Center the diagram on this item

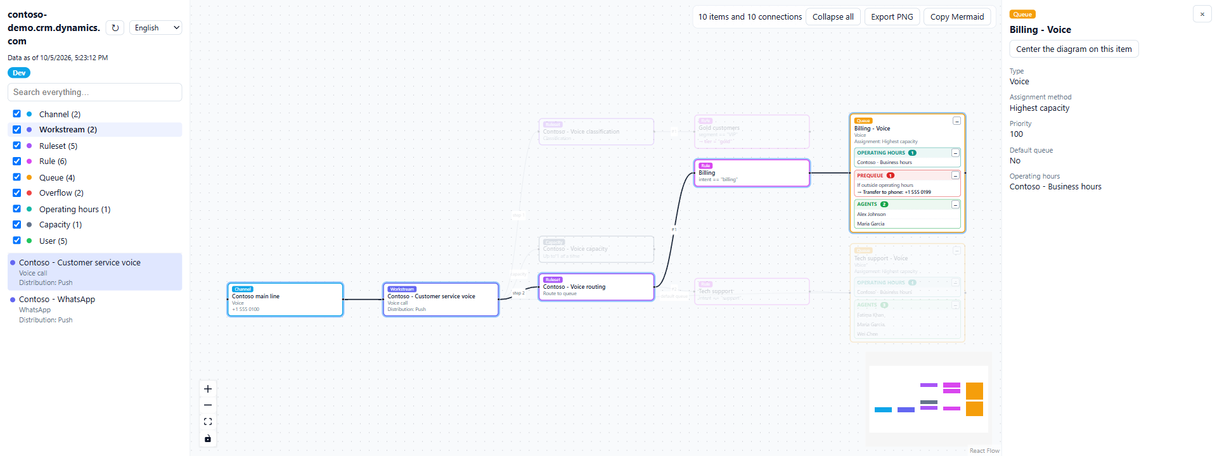(x=1074, y=49)
